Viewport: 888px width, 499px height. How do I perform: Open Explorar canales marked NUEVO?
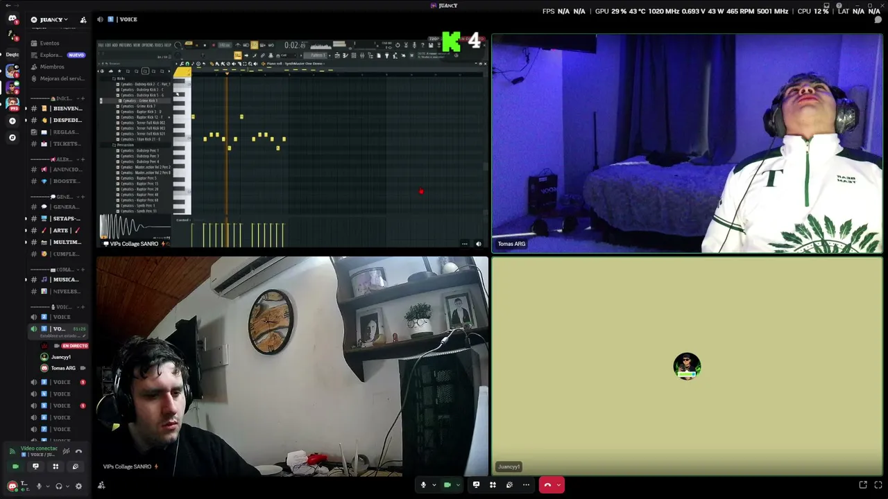tap(58, 55)
